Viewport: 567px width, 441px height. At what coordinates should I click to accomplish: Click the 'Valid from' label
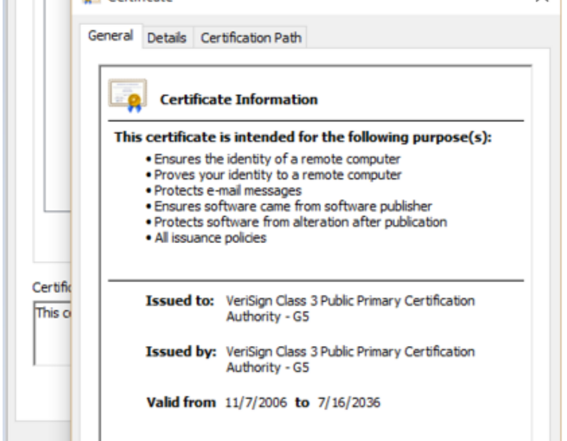tap(181, 403)
